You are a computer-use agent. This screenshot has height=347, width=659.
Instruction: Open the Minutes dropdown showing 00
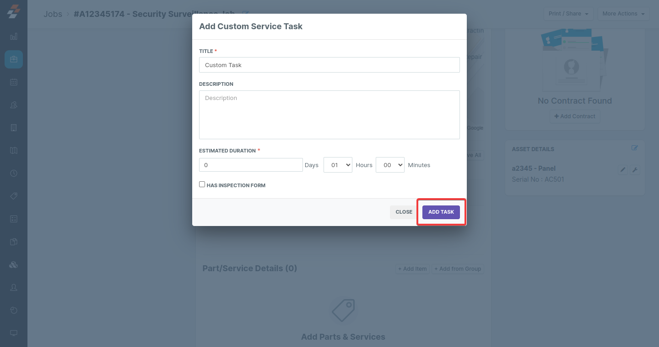pos(390,165)
